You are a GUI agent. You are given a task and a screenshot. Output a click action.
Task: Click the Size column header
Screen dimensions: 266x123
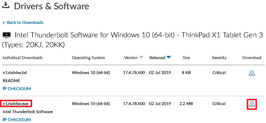point(186,58)
